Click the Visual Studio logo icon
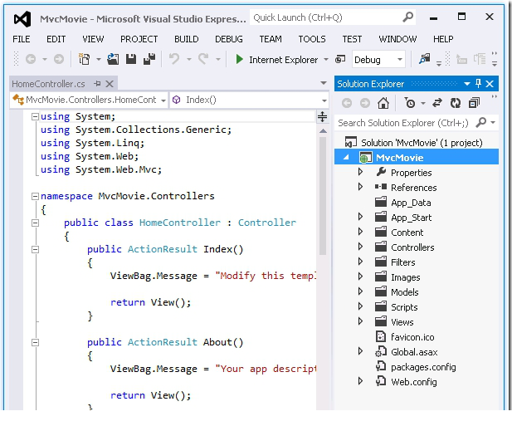512x426 pixels. pos(22,19)
